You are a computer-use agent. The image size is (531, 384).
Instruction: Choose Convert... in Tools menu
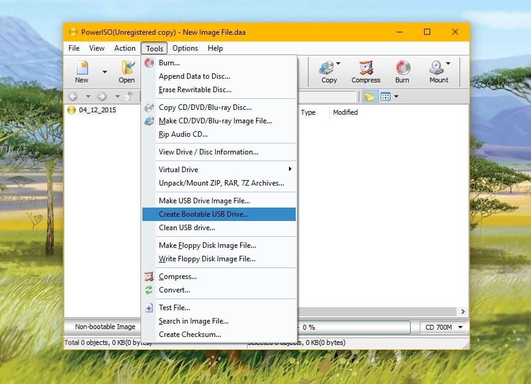click(x=219, y=290)
